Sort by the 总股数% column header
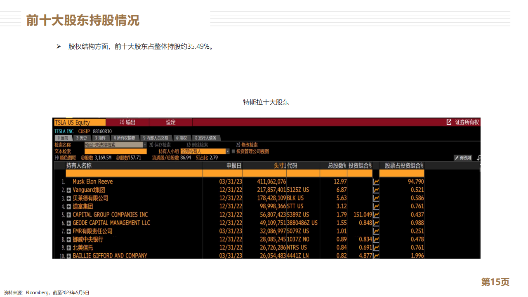The image size is (528, 297). 337,165
